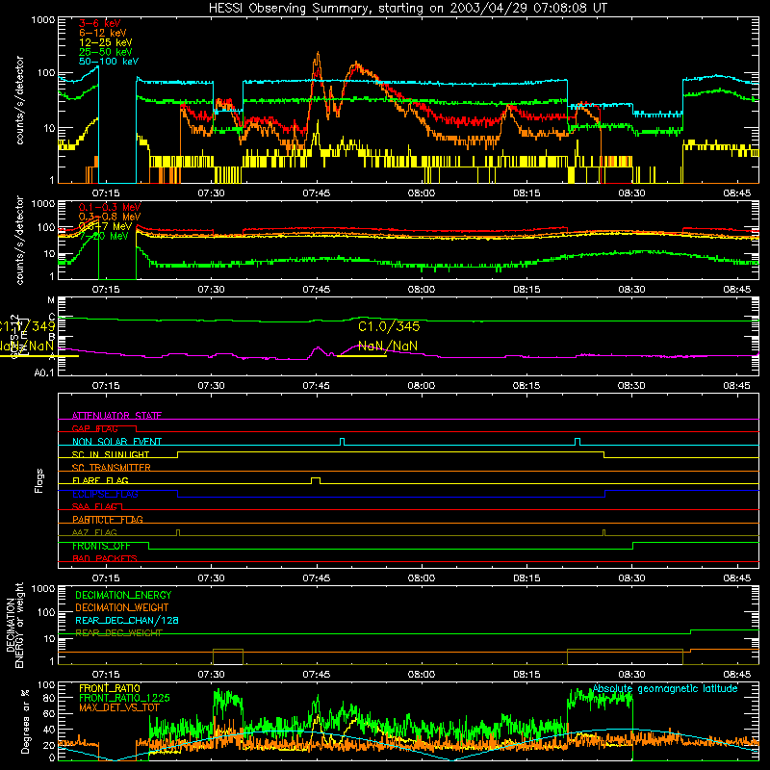Select the BAD_PACKETS flag label
Image resolution: width=770 pixels, height=770 pixels.
point(105,559)
